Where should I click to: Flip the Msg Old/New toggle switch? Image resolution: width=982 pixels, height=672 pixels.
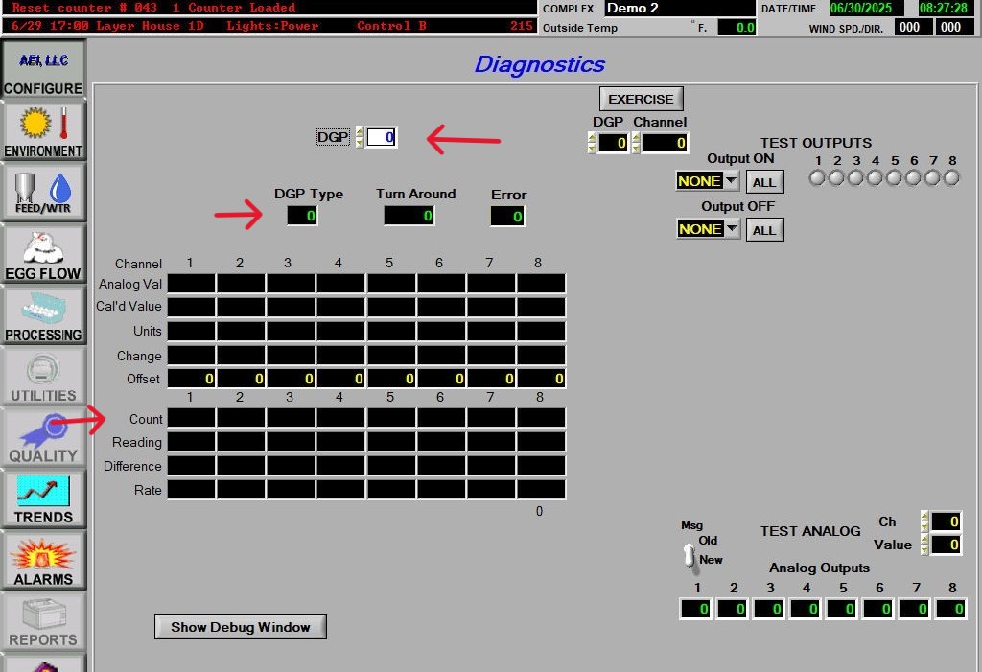pos(689,554)
